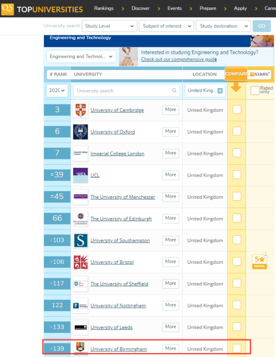Open the comprehensive guide link
Viewport: 276px width, 357px height.
coord(179,59)
